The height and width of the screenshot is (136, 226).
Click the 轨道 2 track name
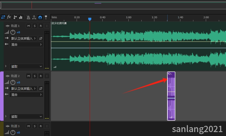click(x=15, y=76)
